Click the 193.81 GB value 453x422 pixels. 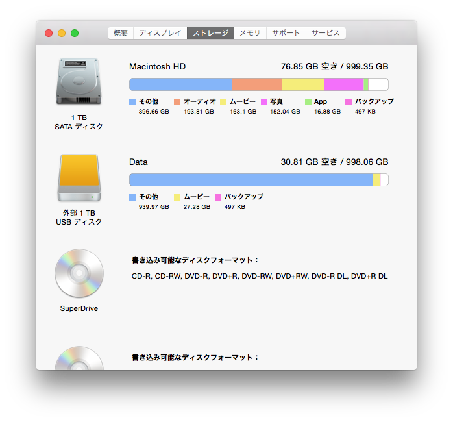[x=199, y=112]
